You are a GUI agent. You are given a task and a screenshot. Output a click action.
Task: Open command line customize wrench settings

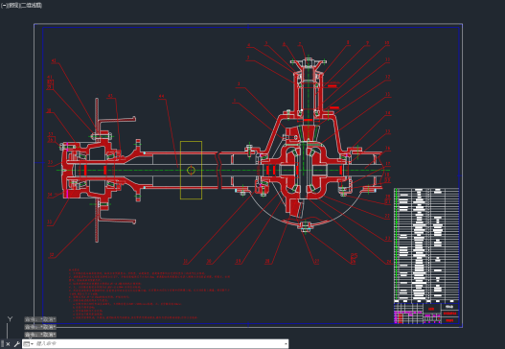(16, 344)
